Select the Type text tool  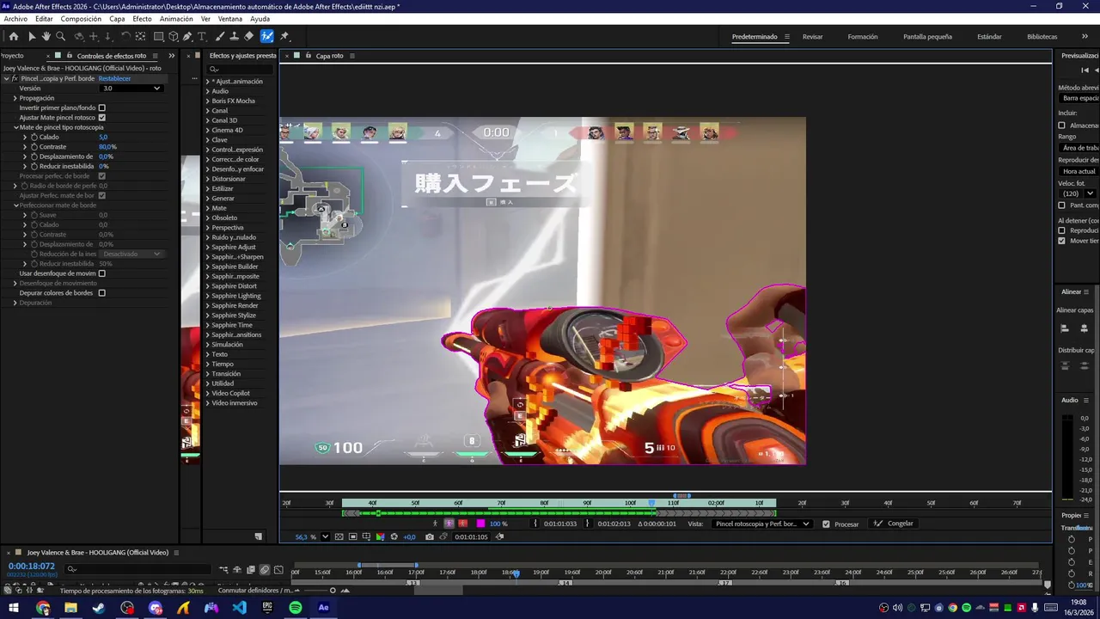[x=202, y=36]
